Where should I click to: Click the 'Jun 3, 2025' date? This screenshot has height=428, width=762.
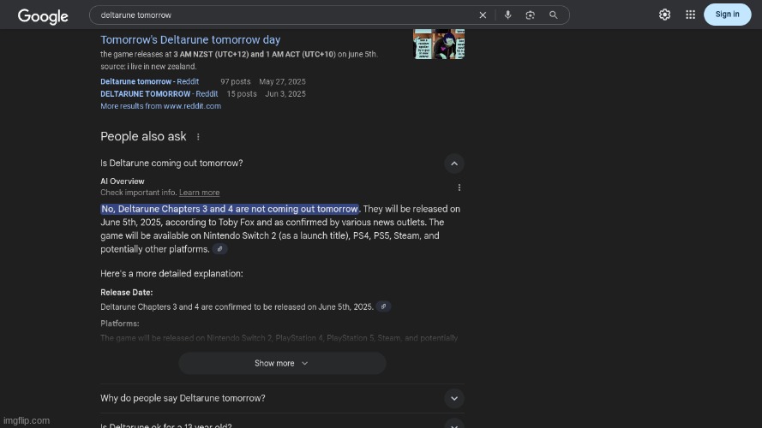click(285, 93)
